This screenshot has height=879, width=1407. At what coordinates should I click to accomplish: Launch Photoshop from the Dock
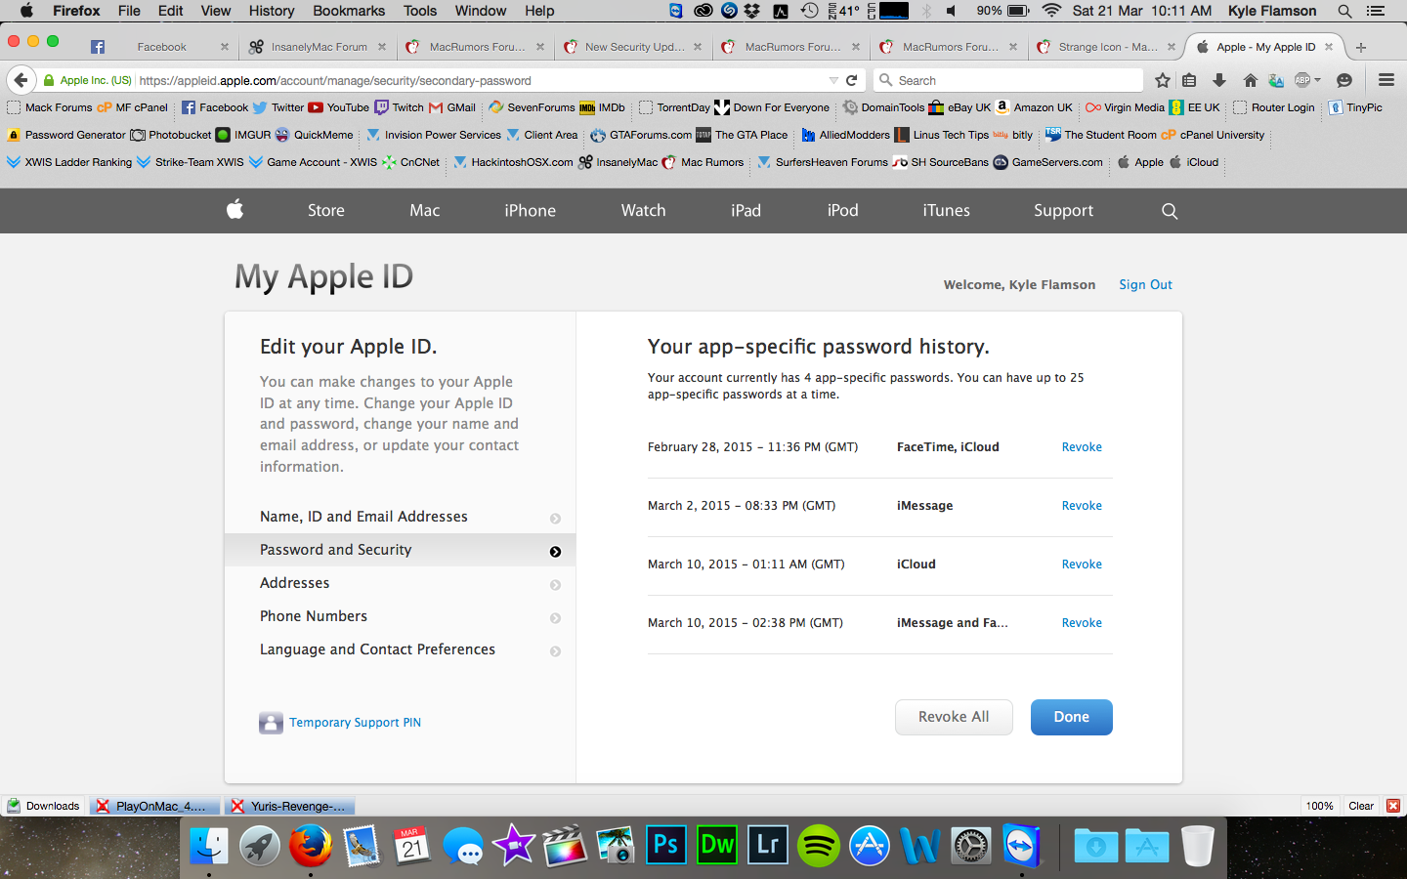[666, 846]
